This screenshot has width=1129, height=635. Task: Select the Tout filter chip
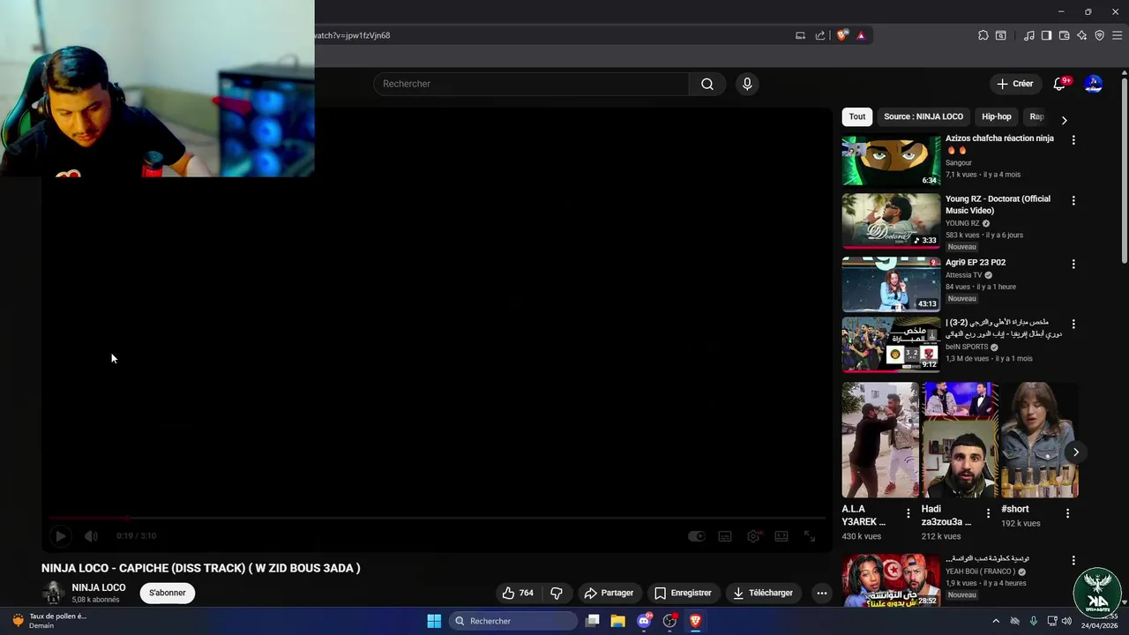click(x=857, y=116)
